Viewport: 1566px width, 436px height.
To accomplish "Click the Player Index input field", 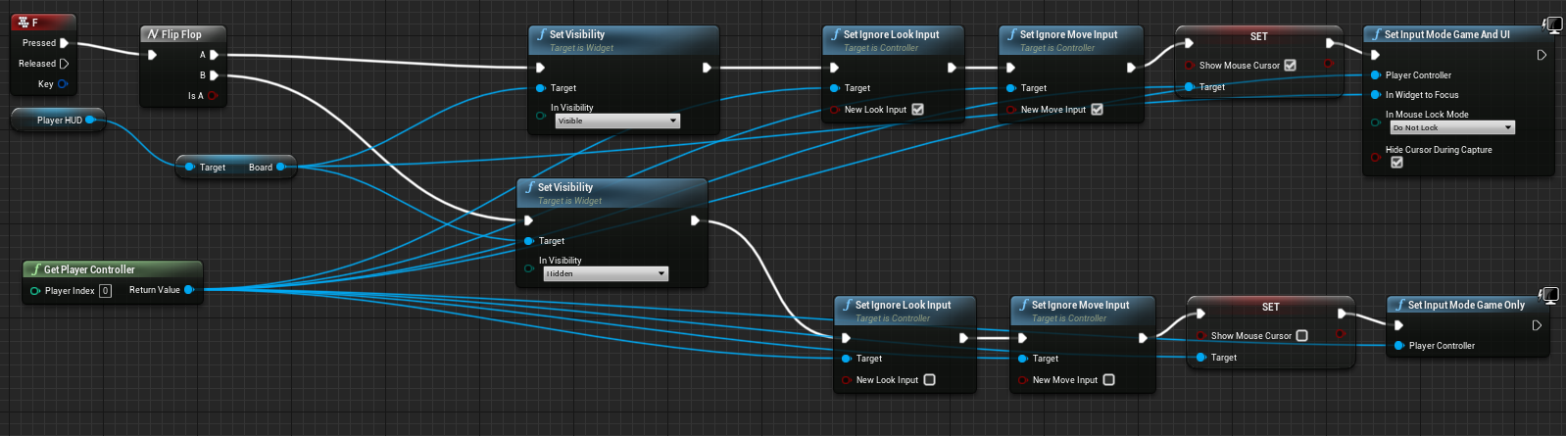I will point(105,291).
